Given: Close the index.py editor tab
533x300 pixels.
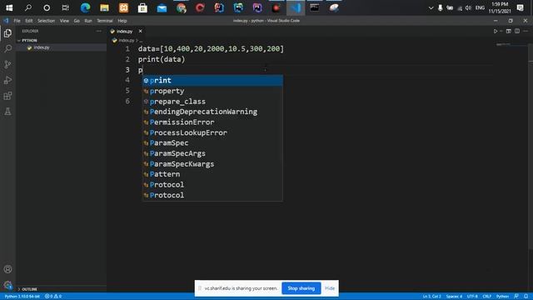Looking at the screenshot, I should (x=140, y=31).
